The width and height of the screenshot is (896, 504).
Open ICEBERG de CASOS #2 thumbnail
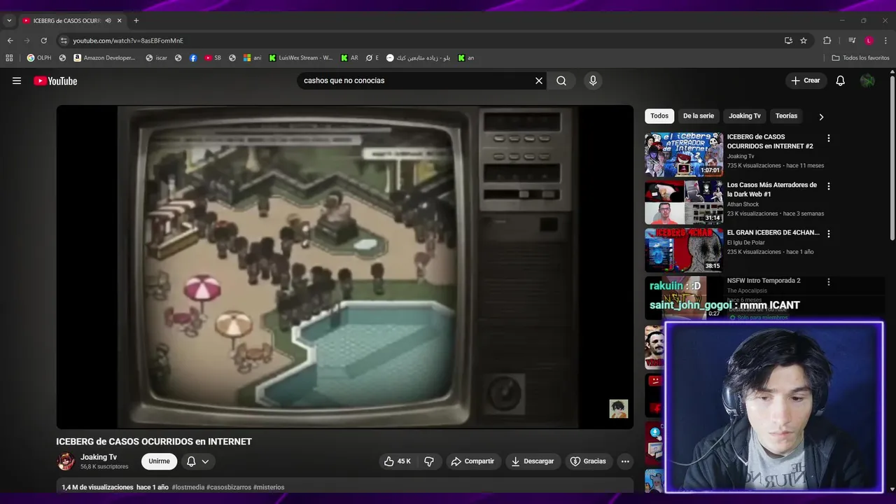point(684,154)
